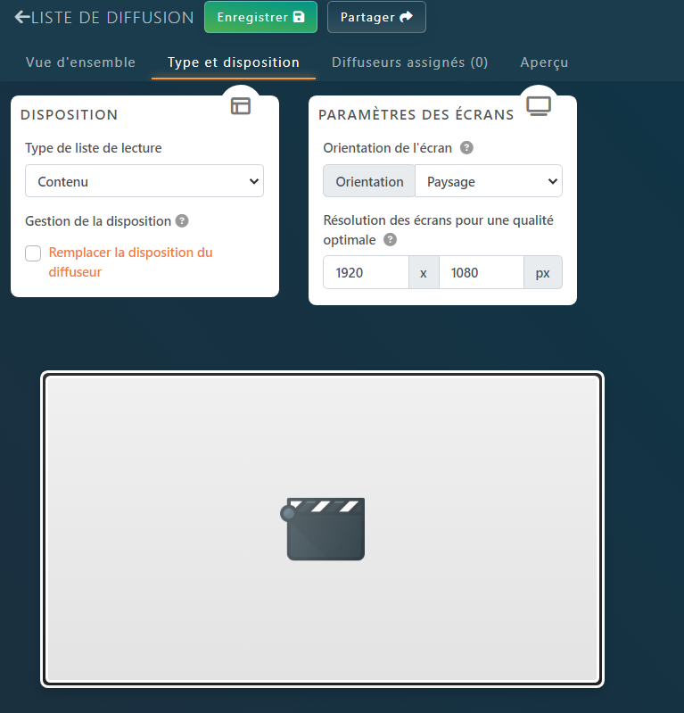Open the Diffuseurs assignés (0) tab

[x=409, y=62]
